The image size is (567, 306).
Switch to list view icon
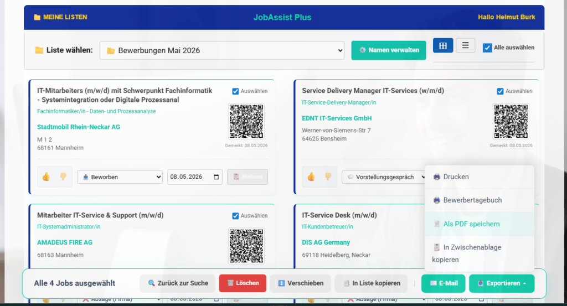pos(465,45)
